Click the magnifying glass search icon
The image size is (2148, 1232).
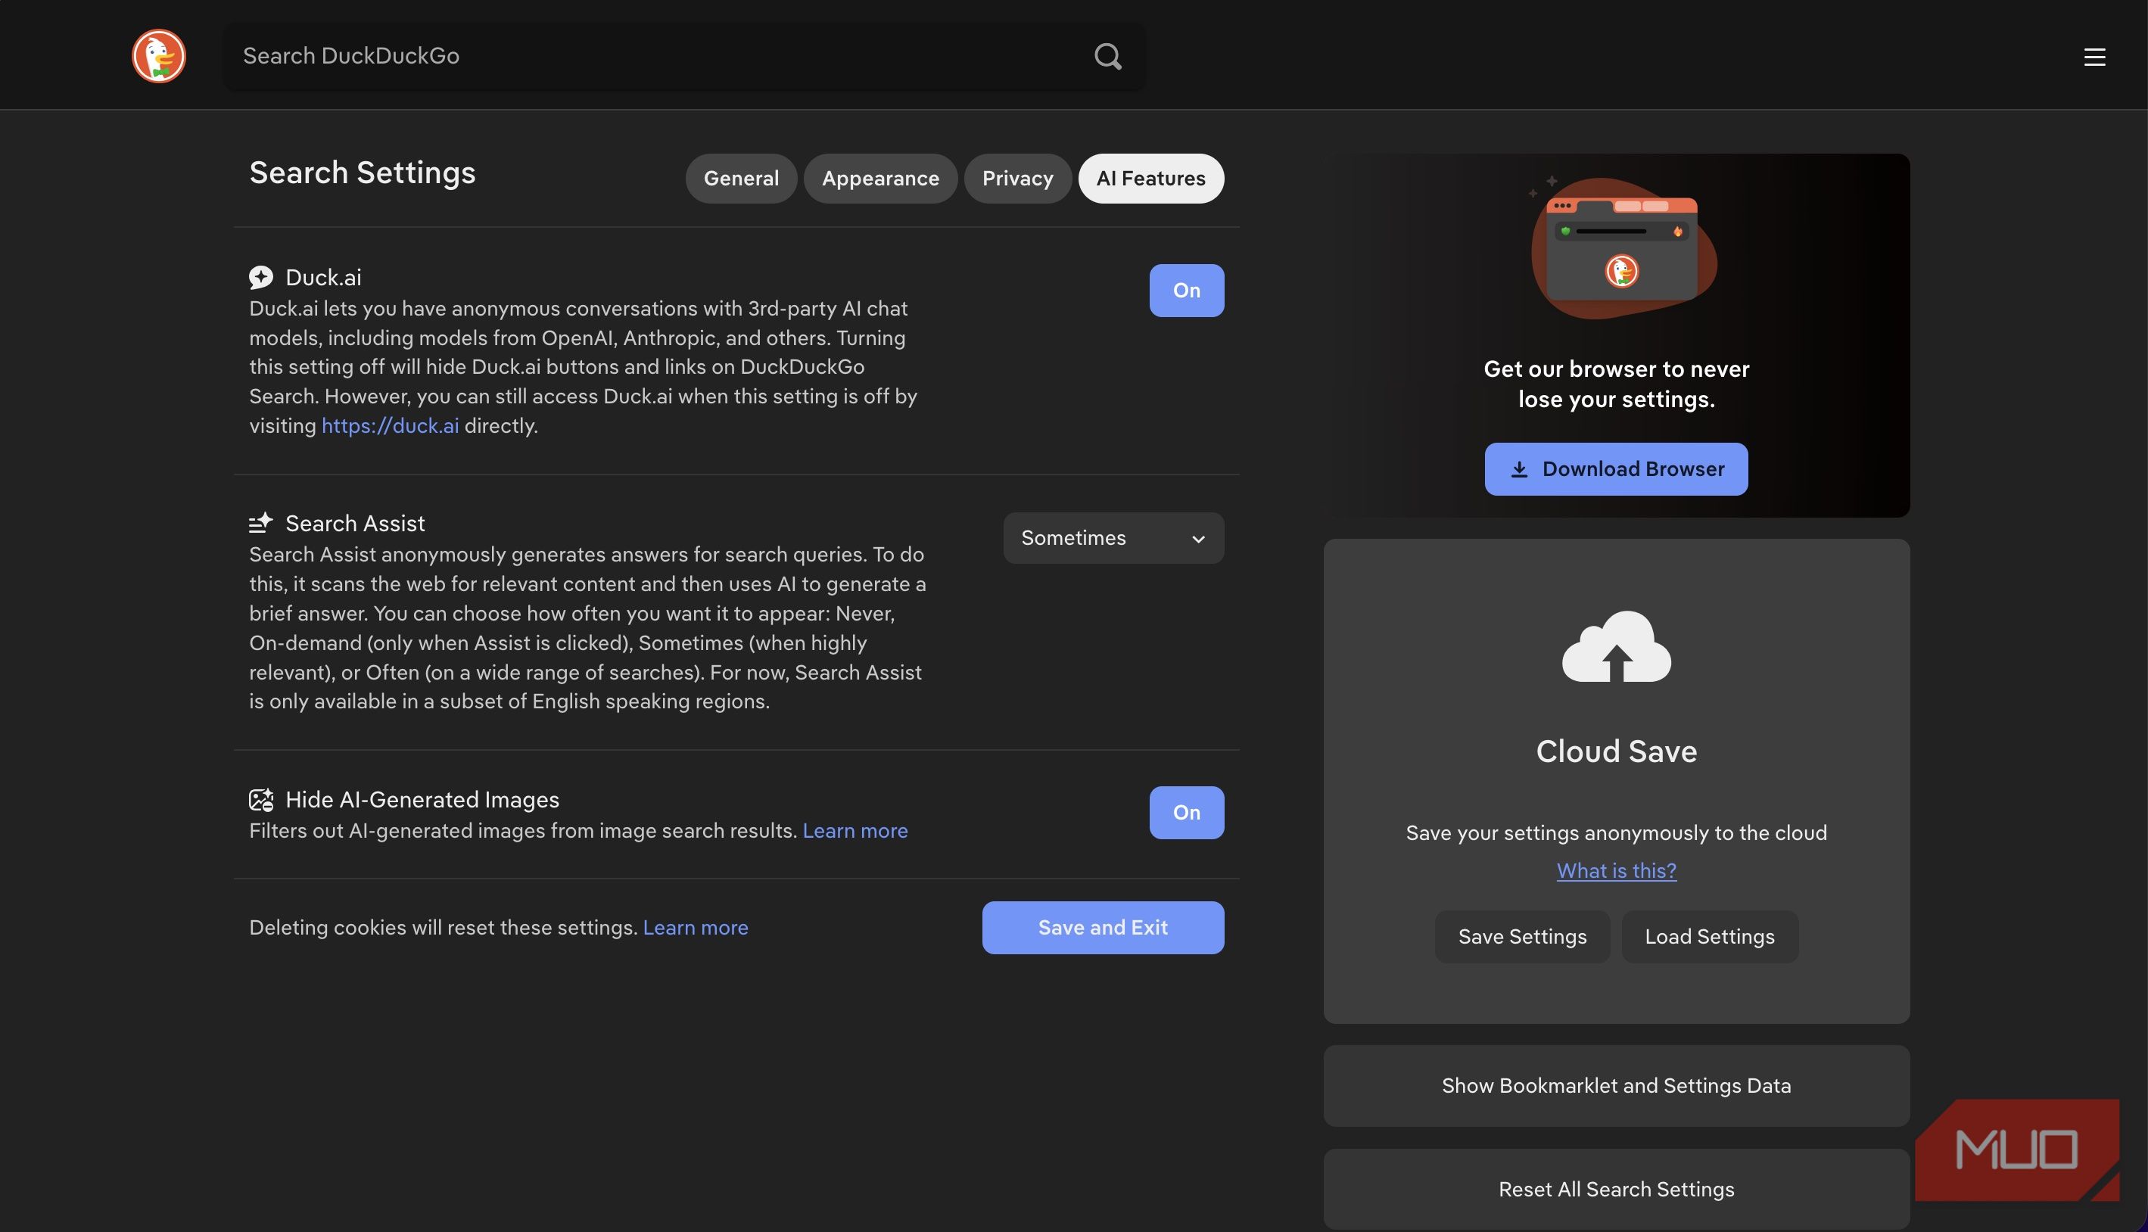(1107, 56)
